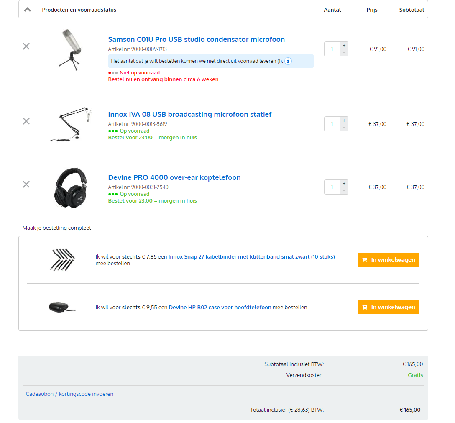Increase Devine PRO 4000 quantity
Viewport: 455px width, 423px height.
click(x=344, y=184)
